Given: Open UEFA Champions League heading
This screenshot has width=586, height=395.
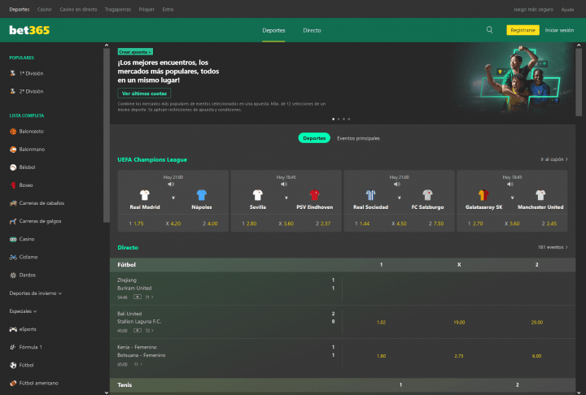Looking at the screenshot, I should [x=152, y=159].
